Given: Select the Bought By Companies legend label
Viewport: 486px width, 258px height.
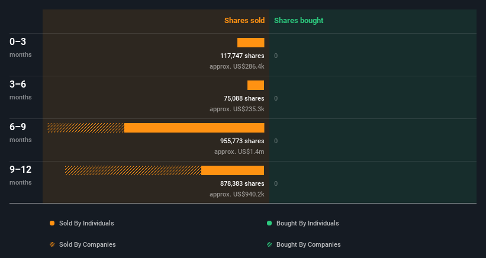Looking at the screenshot, I should pyautogui.click(x=308, y=244).
